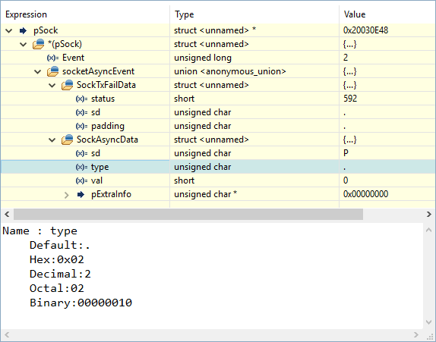
Task: Click the pointer icon beside pExtraInfo
Action: pos(81,195)
